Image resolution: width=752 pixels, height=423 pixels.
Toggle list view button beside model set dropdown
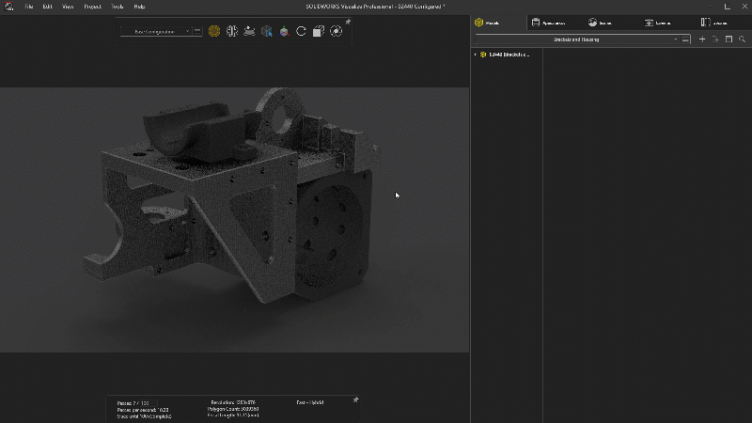(686, 39)
